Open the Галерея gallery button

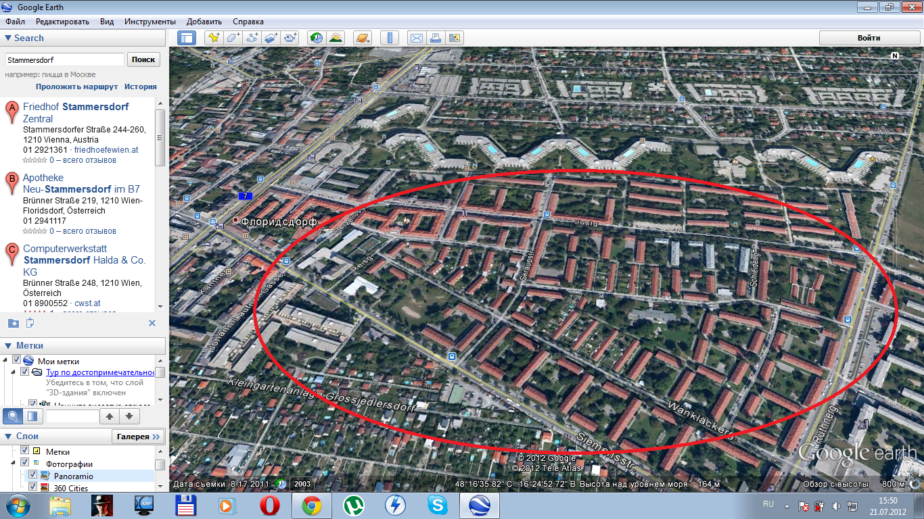point(138,437)
